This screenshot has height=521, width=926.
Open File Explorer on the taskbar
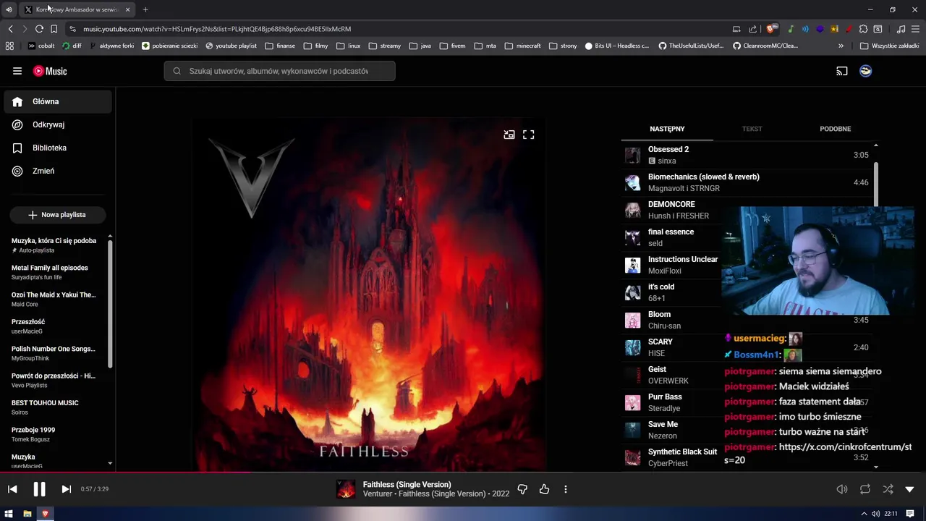27,514
